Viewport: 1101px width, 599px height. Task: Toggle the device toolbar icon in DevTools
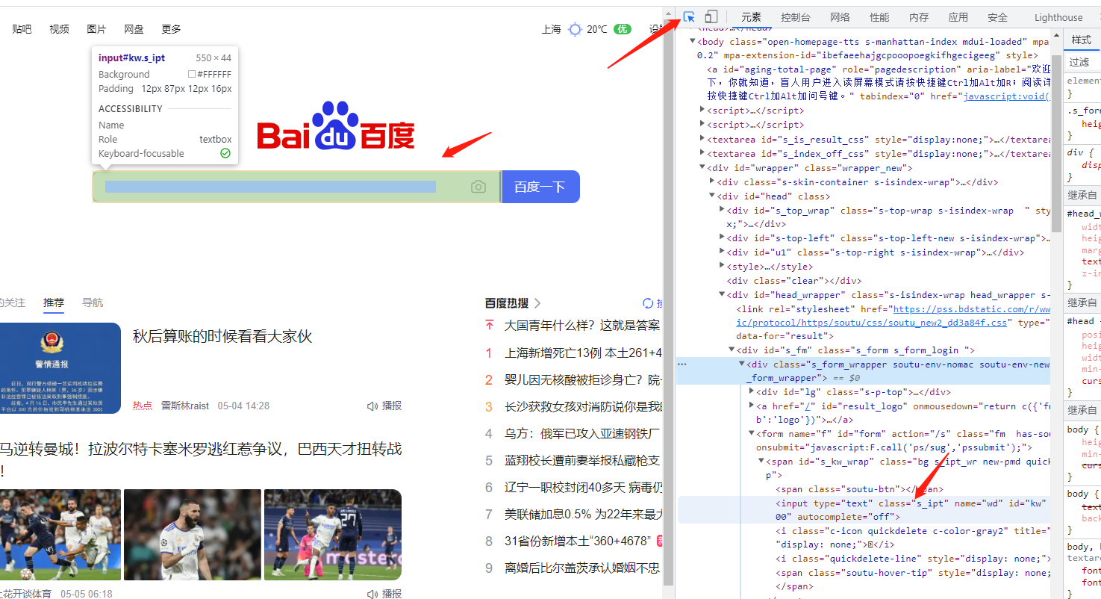(x=711, y=17)
